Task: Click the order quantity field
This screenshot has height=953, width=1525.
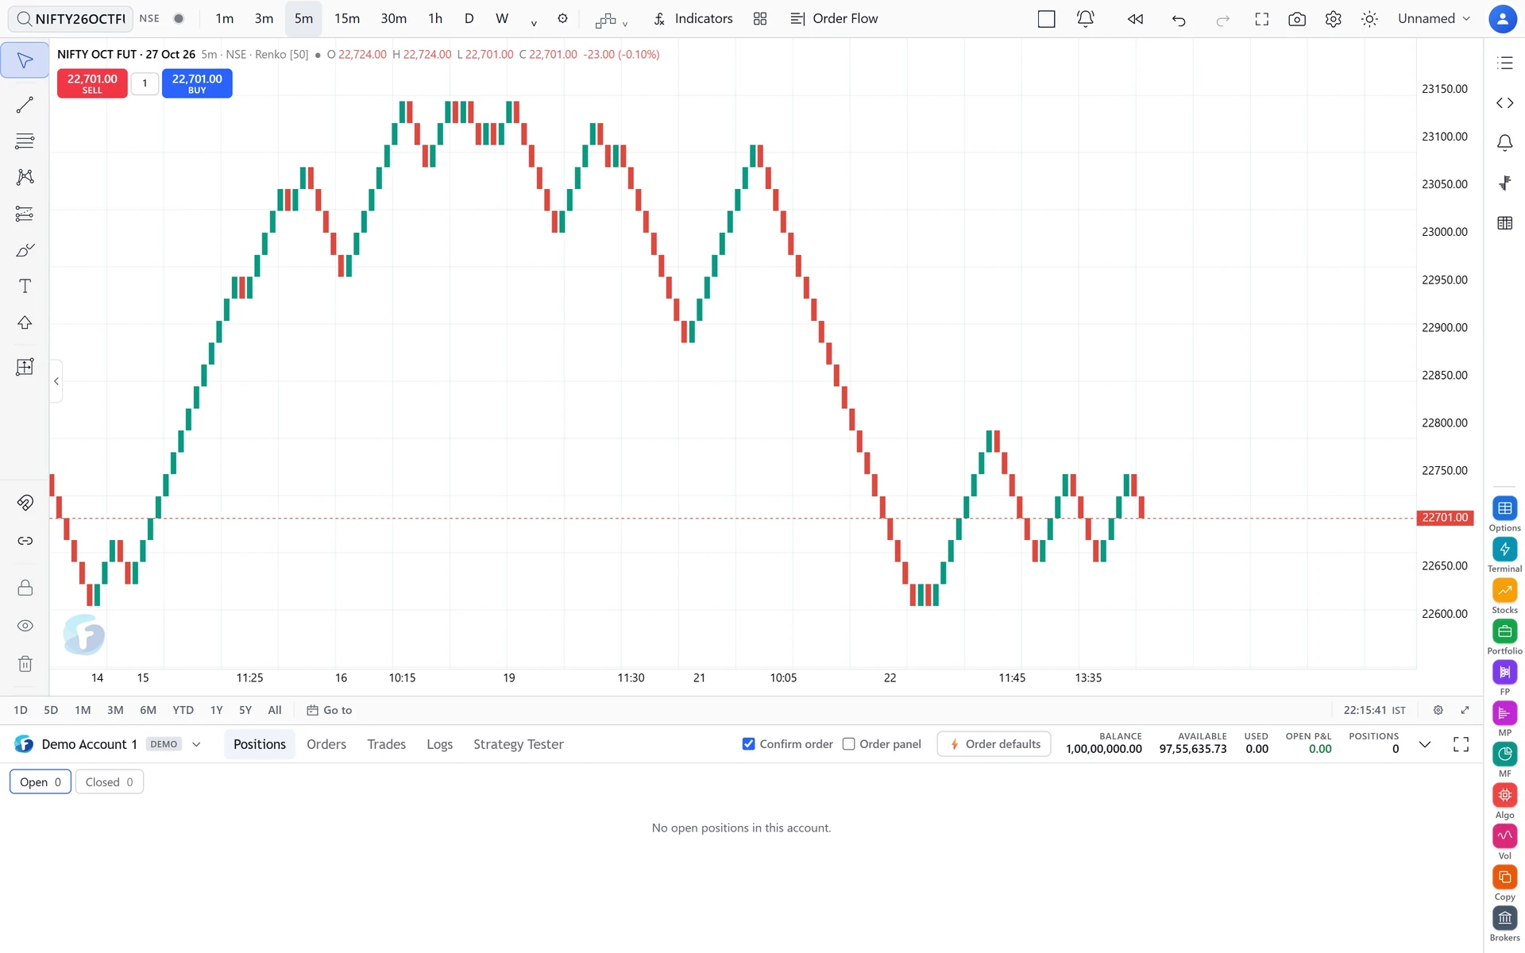Action: (145, 83)
